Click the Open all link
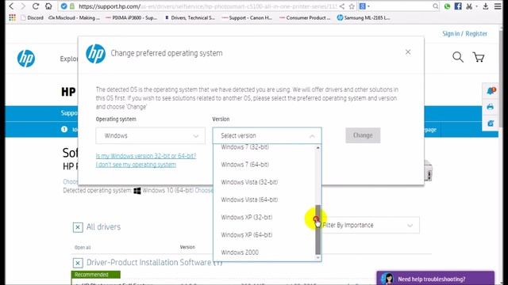The width and height of the screenshot is (508, 285). 83,248
